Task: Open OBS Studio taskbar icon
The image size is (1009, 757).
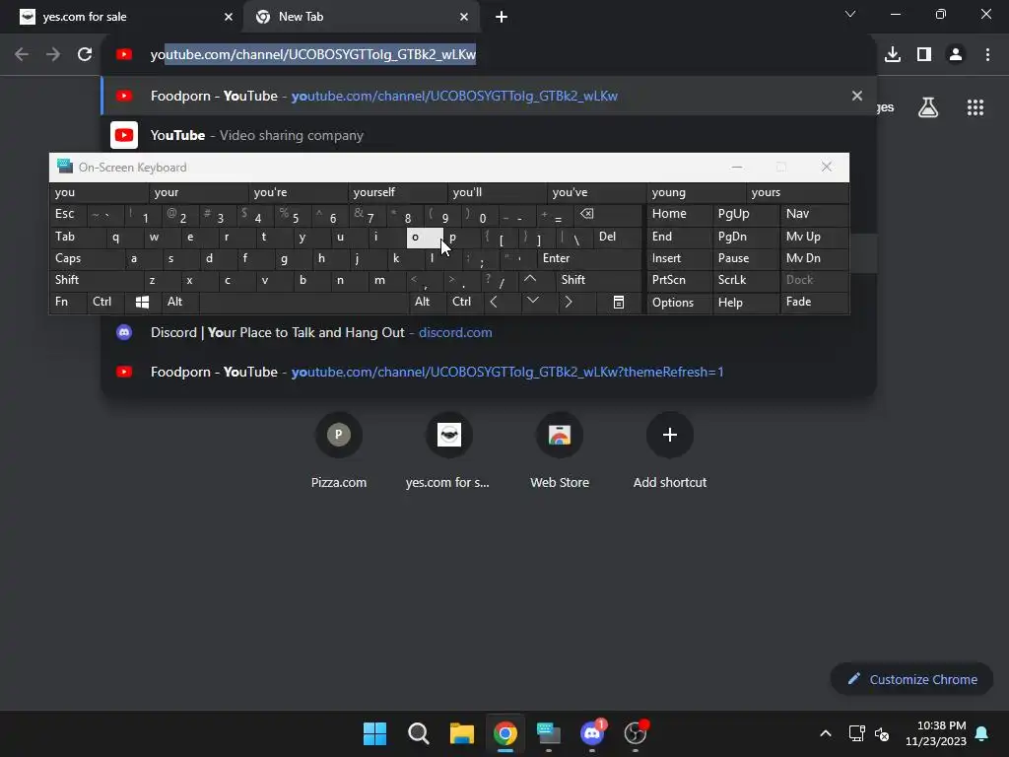Action: 636,733
